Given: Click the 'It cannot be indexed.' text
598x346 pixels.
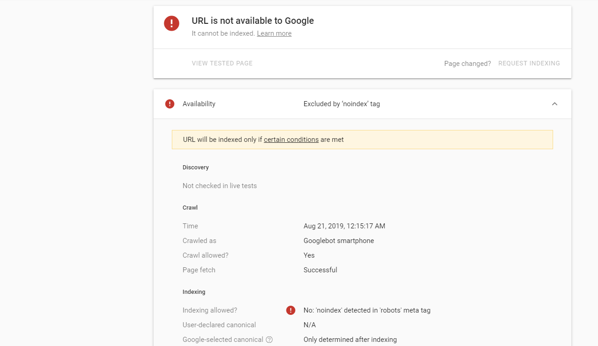Looking at the screenshot, I should point(223,33).
